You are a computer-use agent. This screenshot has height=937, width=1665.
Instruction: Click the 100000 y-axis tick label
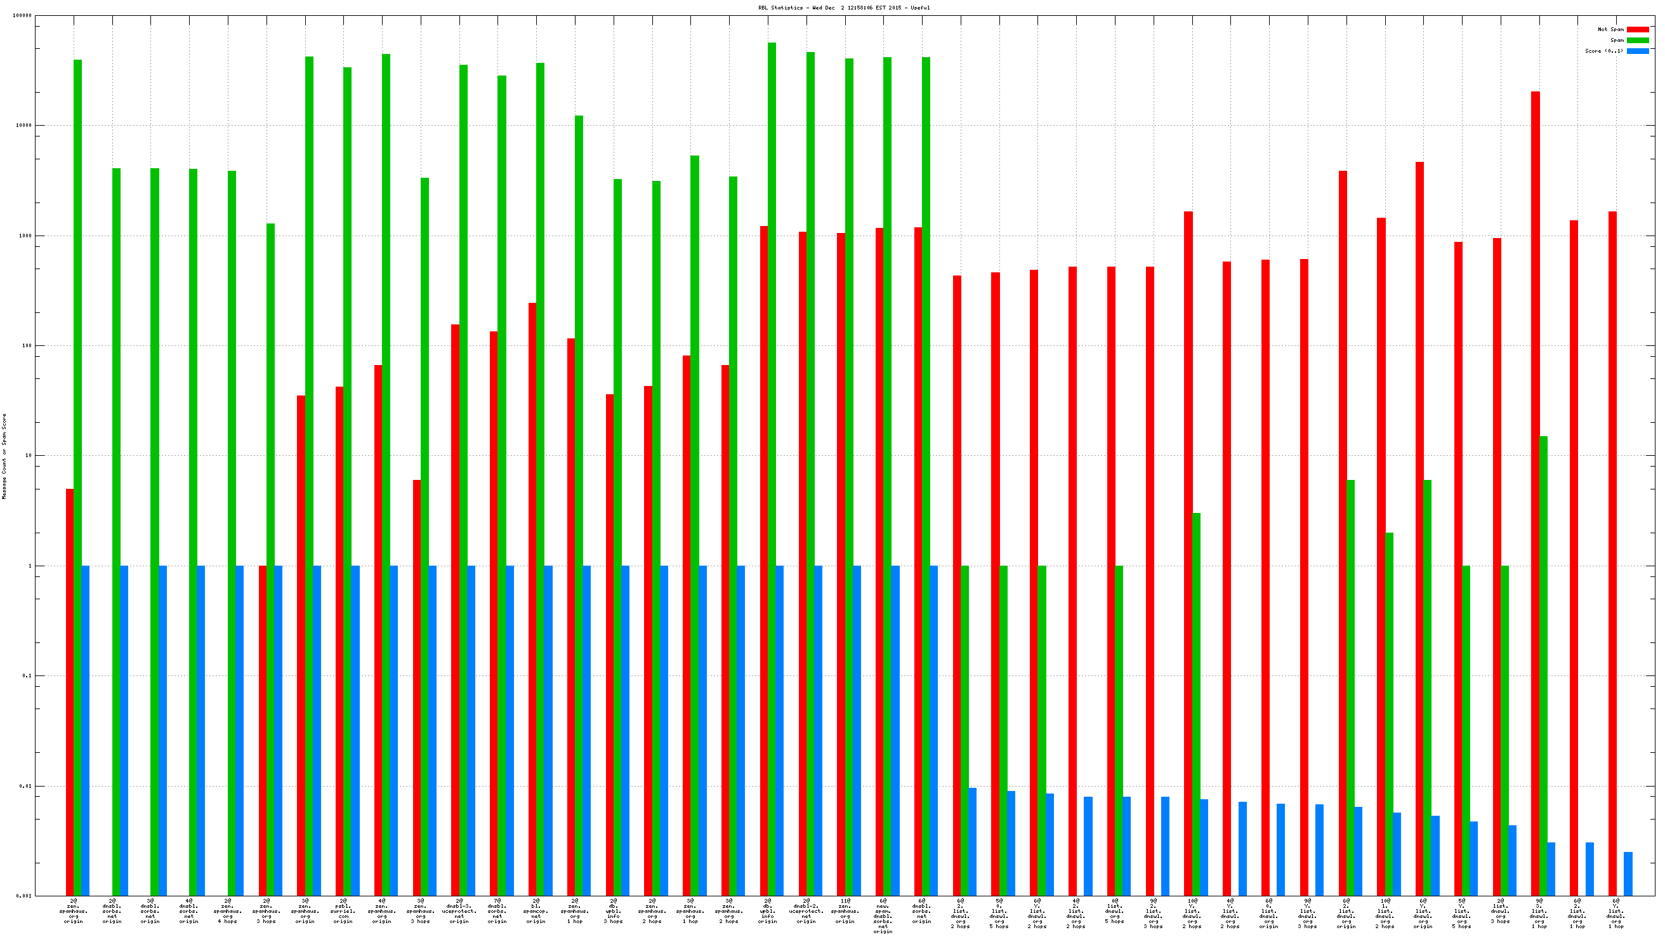22,15
